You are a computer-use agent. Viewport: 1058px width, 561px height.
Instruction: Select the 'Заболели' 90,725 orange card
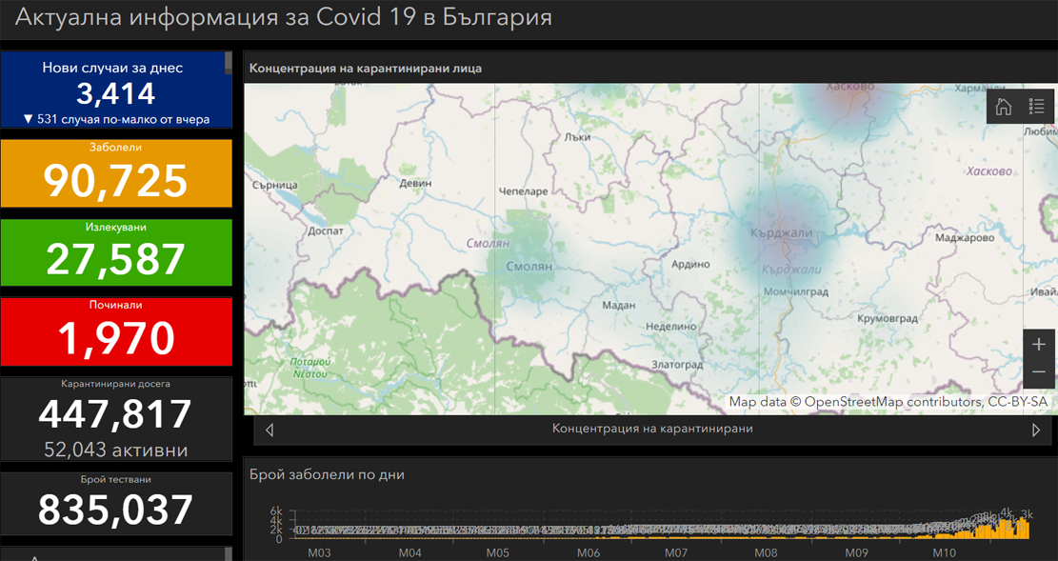[116, 172]
